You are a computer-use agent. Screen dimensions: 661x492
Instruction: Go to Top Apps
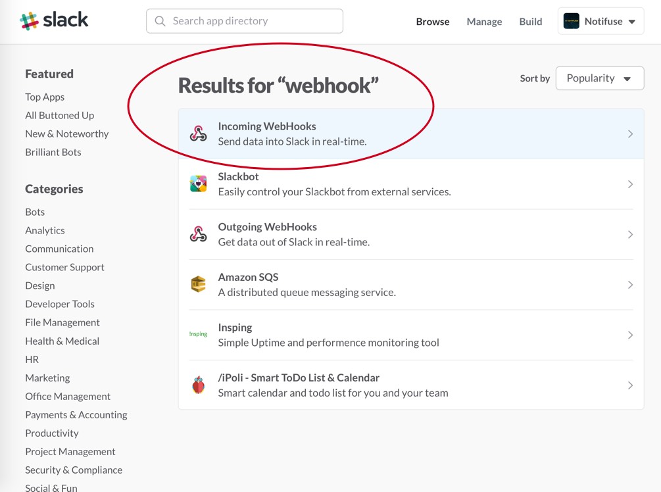(x=45, y=97)
